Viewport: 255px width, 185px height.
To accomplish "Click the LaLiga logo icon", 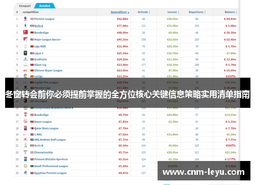I will point(25,76).
